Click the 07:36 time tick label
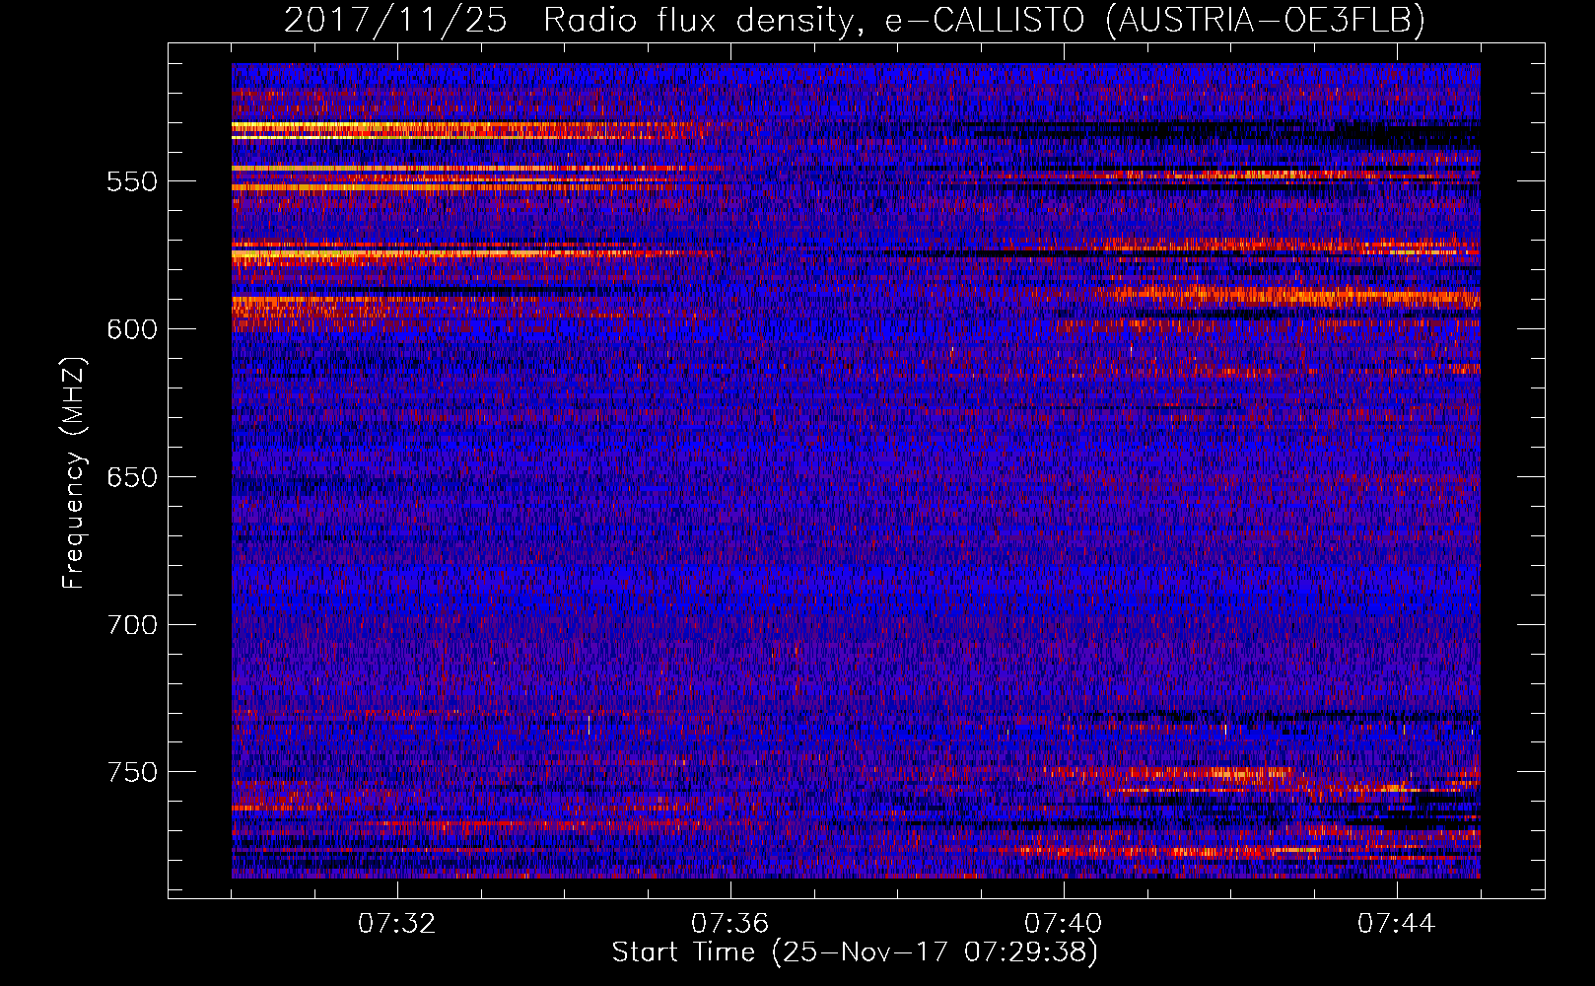 (x=729, y=924)
